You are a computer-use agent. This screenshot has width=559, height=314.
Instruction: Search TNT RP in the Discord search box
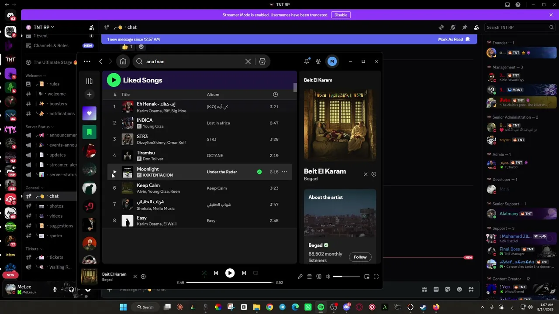point(520,27)
